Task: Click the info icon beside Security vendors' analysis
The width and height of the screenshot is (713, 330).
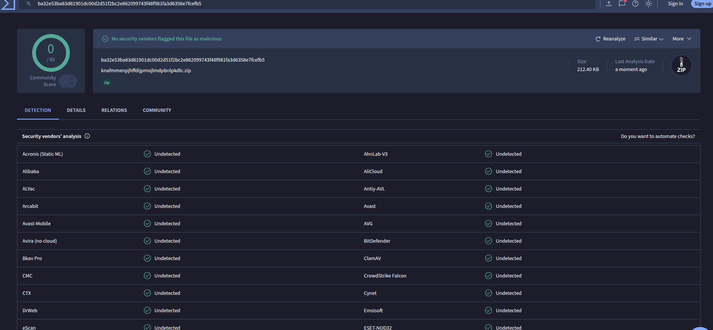Action: [87, 136]
